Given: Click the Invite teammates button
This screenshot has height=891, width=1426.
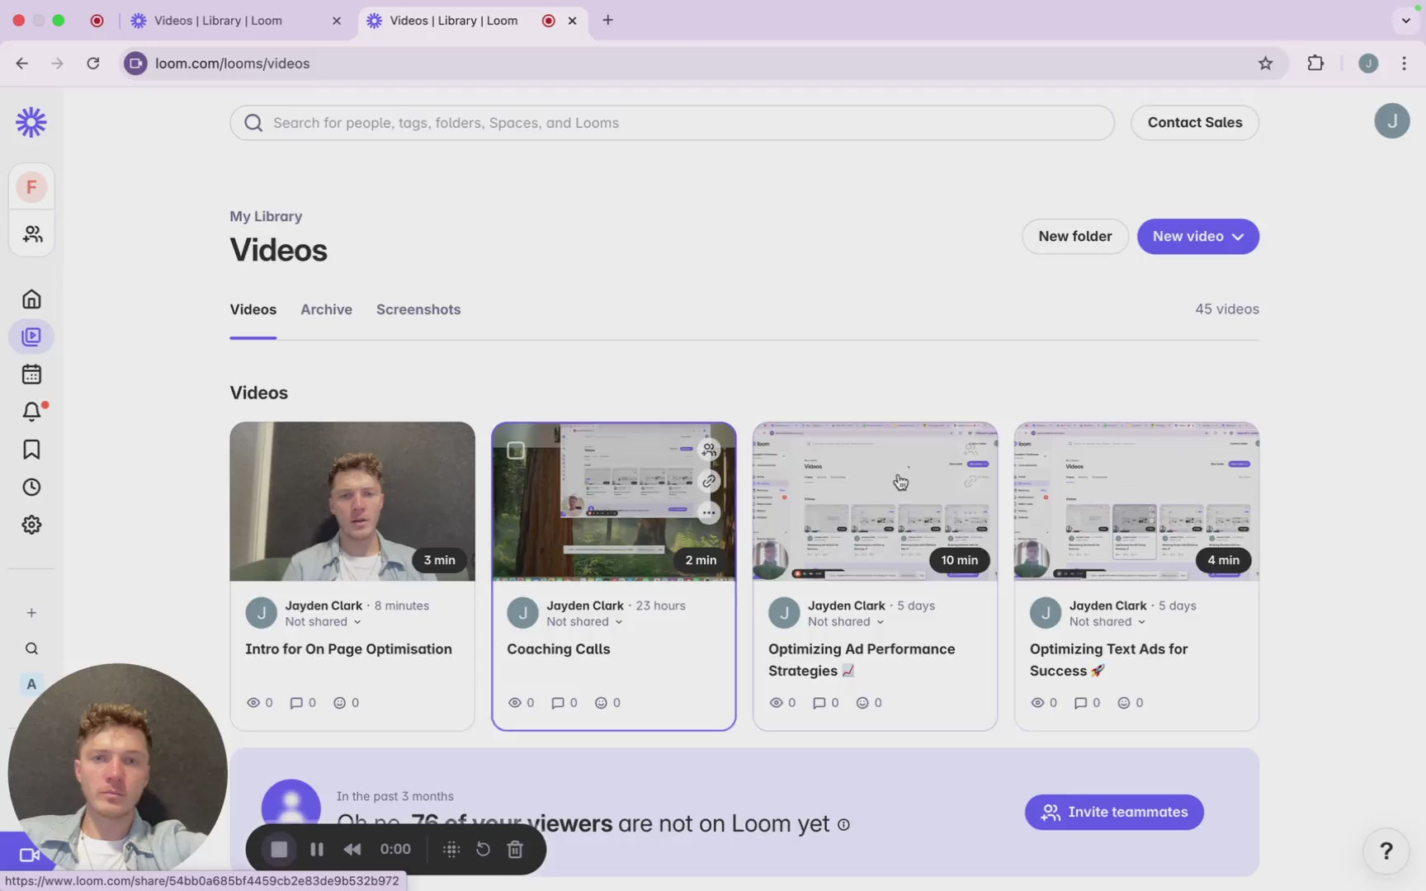Looking at the screenshot, I should [1113, 812].
